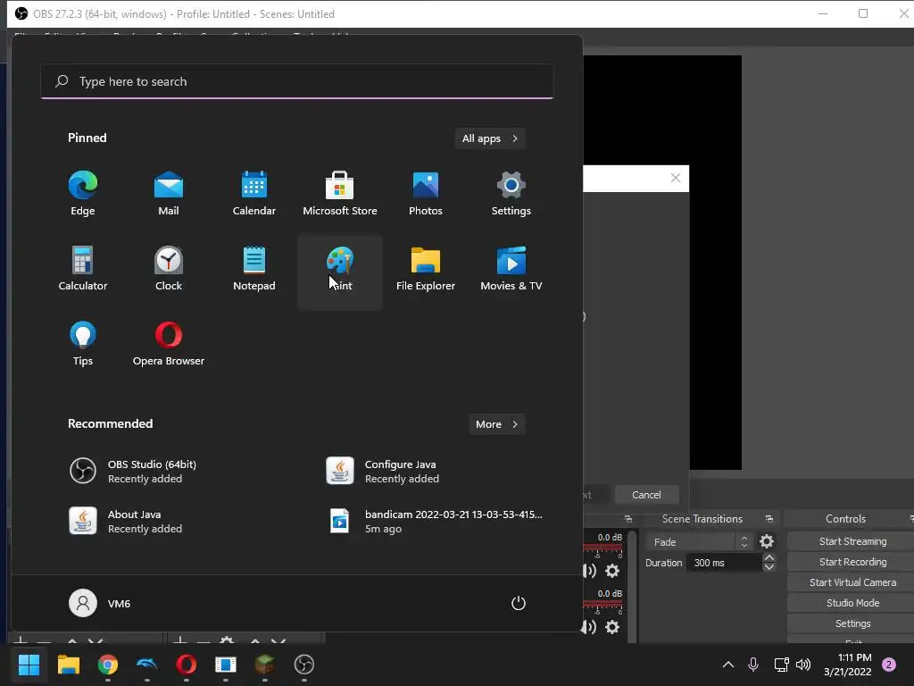Click the microphone tray icon
The image size is (914, 686).
(753, 665)
